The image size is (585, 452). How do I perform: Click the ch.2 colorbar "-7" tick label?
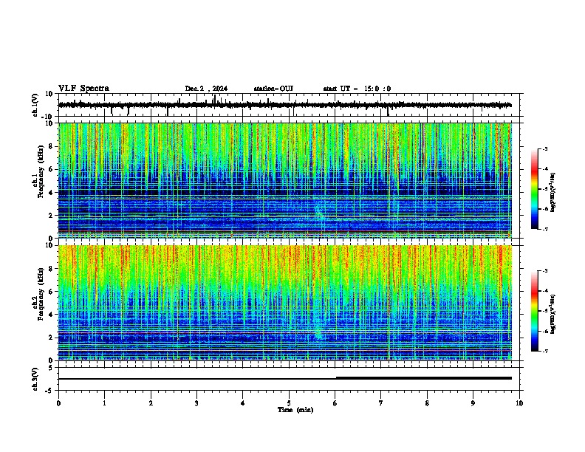click(545, 351)
